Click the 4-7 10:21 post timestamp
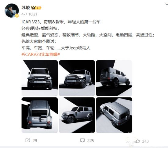168x148 pixels. coord(29,14)
